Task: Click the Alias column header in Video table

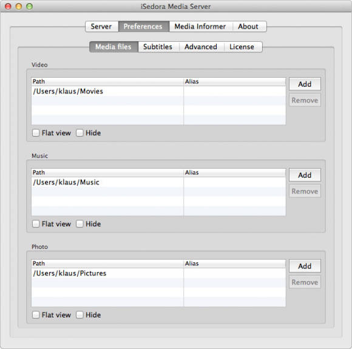Action: [x=235, y=81]
